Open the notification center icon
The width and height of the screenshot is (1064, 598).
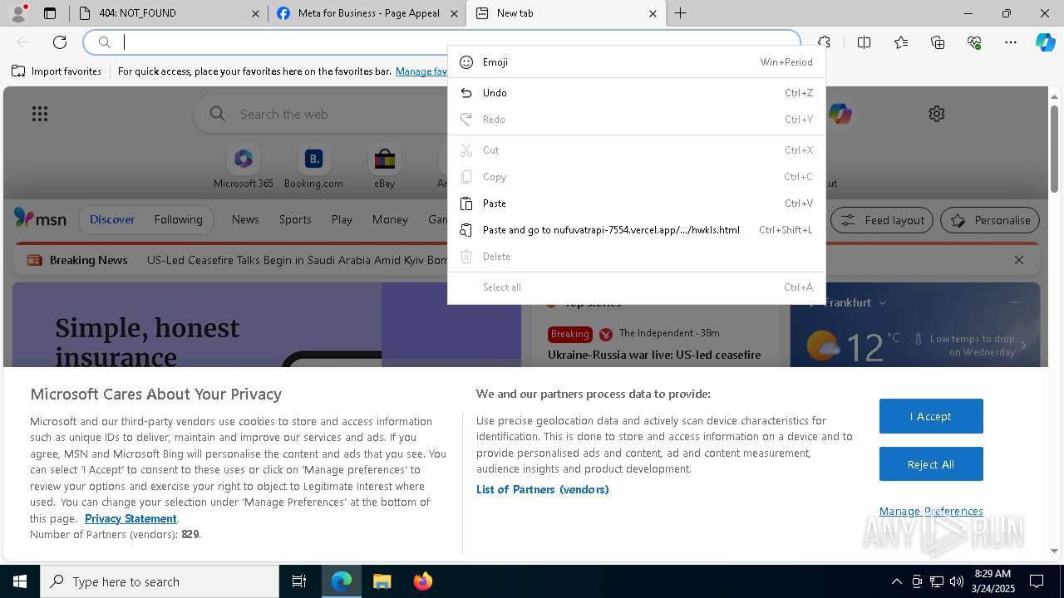click(x=1037, y=581)
